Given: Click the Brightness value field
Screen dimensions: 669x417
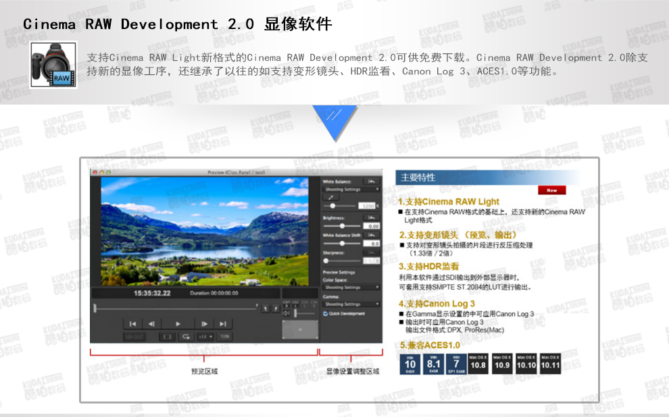Looking at the screenshot, I should point(372,226).
